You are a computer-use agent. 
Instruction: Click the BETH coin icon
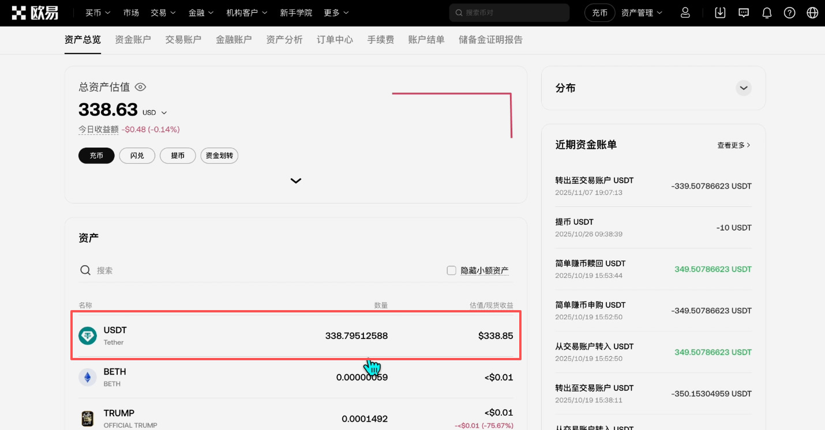point(88,377)
